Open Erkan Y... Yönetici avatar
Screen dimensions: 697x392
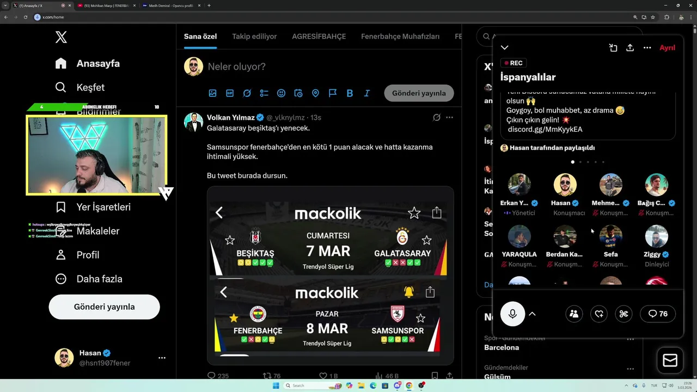pos(519,185)
